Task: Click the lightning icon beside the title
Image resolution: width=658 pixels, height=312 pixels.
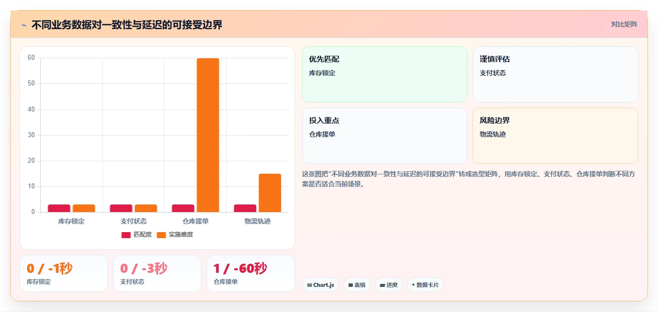Action: [x=24, y=25]
